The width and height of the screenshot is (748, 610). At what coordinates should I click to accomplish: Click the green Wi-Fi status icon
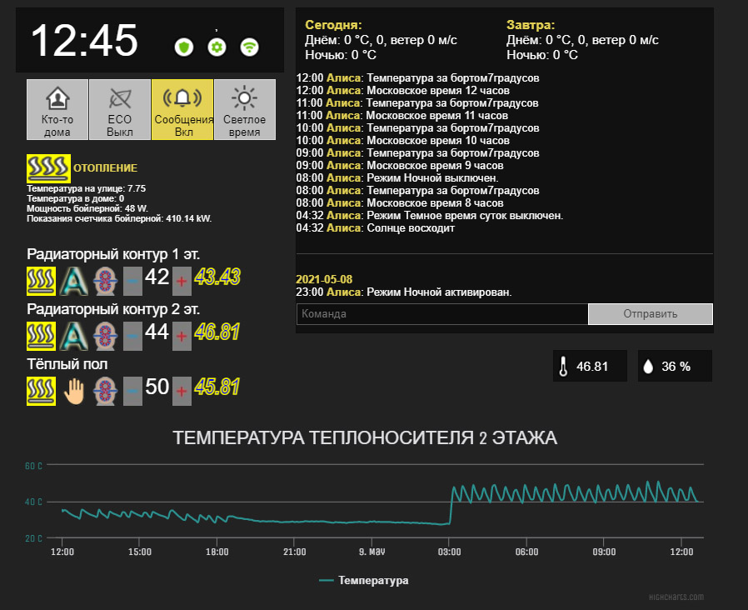(249, 47)
